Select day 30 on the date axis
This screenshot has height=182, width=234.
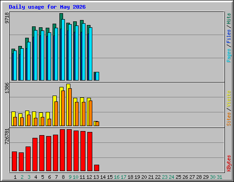pyautogui.click(x=213, y=177)
